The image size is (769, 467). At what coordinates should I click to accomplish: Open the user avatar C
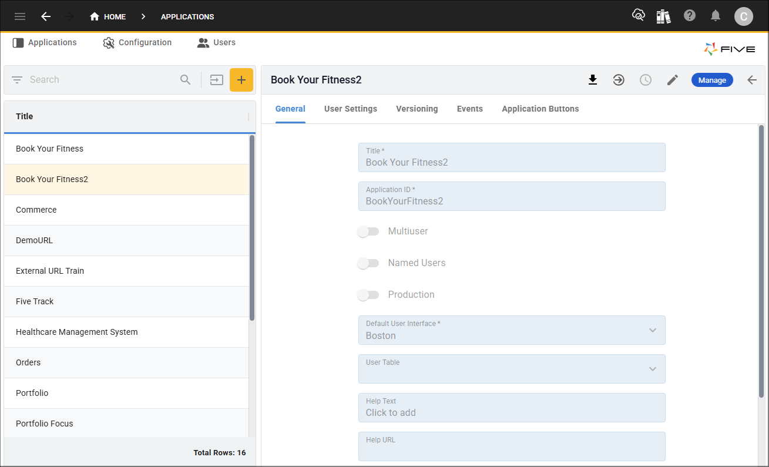point(744,16)
